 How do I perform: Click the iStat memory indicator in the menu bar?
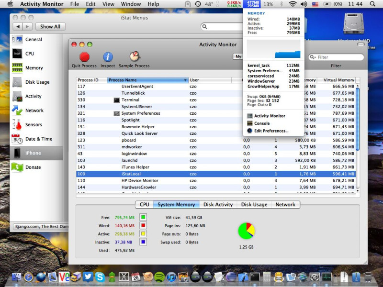tap(253, 4)
